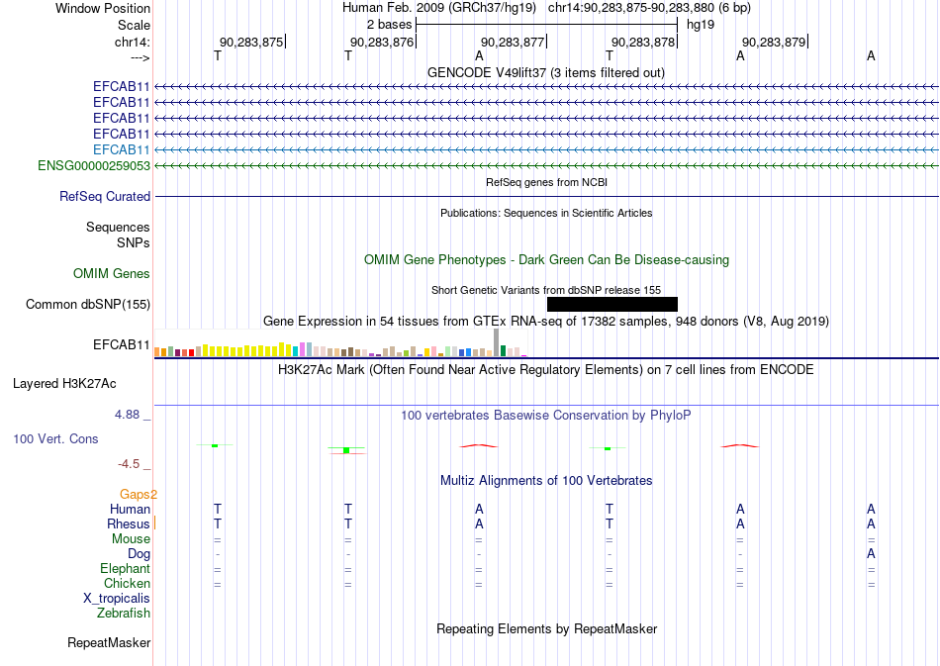Click the 90,283,877 ruler position
Viewport: 940px width, 666px height.
[x=513, y=42]
